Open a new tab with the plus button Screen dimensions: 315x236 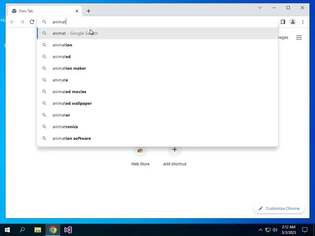[89, 11]
